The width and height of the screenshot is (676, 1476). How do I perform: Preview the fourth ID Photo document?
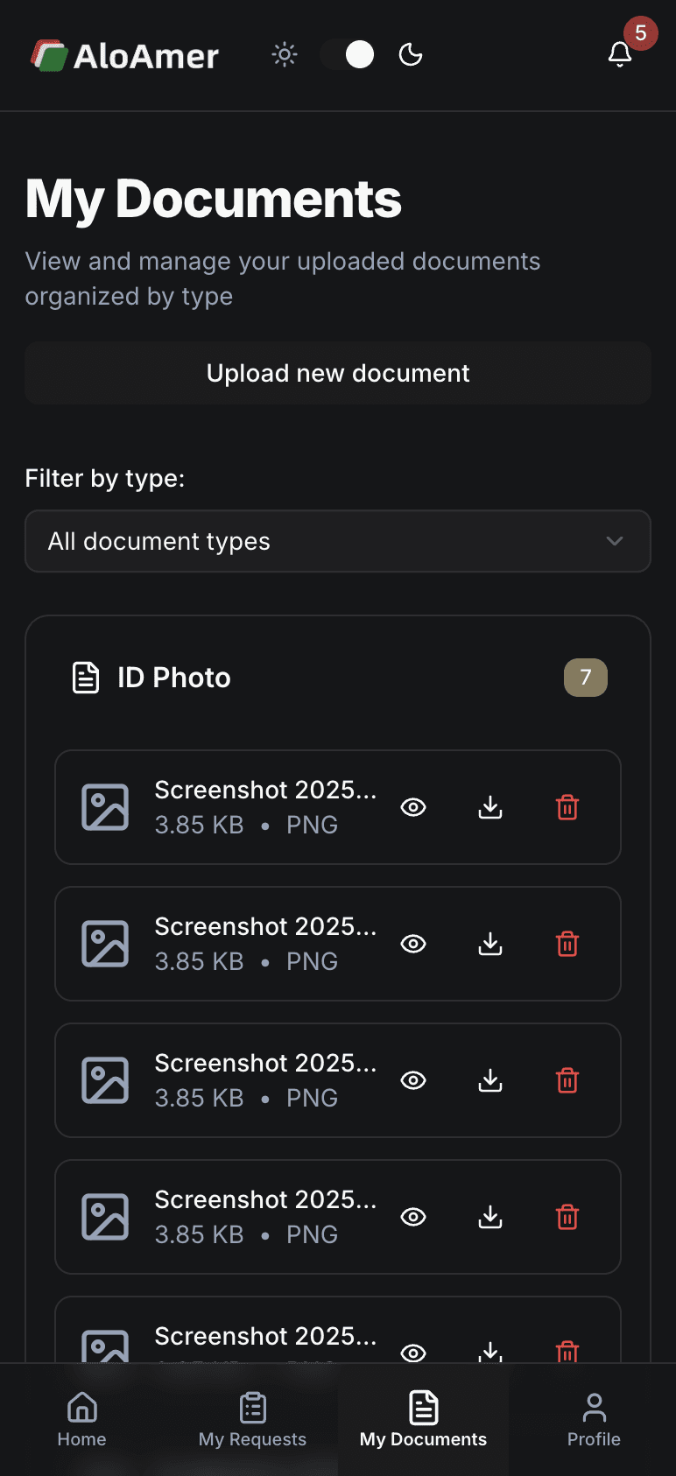click(x=413, y=1217)
